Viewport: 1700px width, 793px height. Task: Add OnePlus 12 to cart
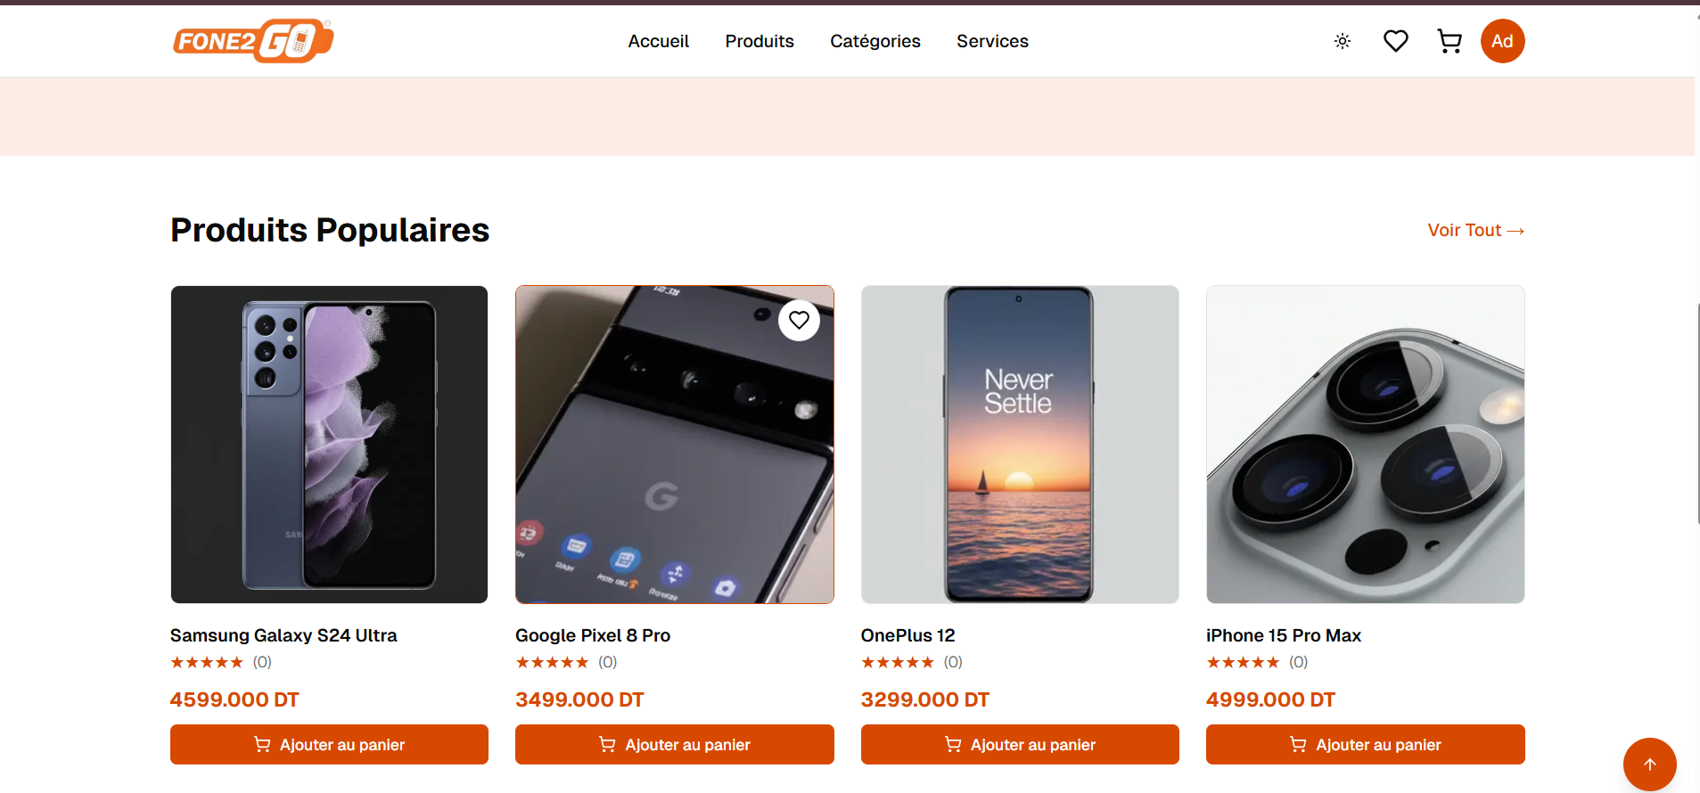pos(1020,744)
